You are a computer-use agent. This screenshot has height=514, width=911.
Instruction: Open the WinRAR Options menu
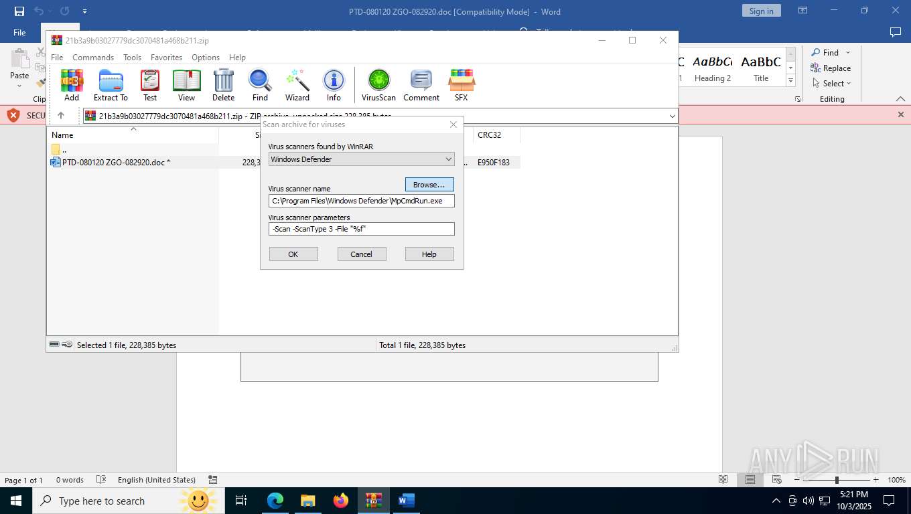pyautogui.click(x=206, y=58)
